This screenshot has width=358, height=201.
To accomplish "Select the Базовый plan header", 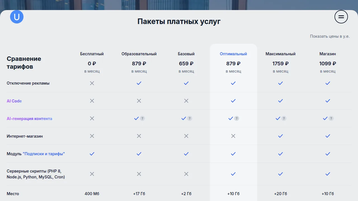I will coord(186,54).
